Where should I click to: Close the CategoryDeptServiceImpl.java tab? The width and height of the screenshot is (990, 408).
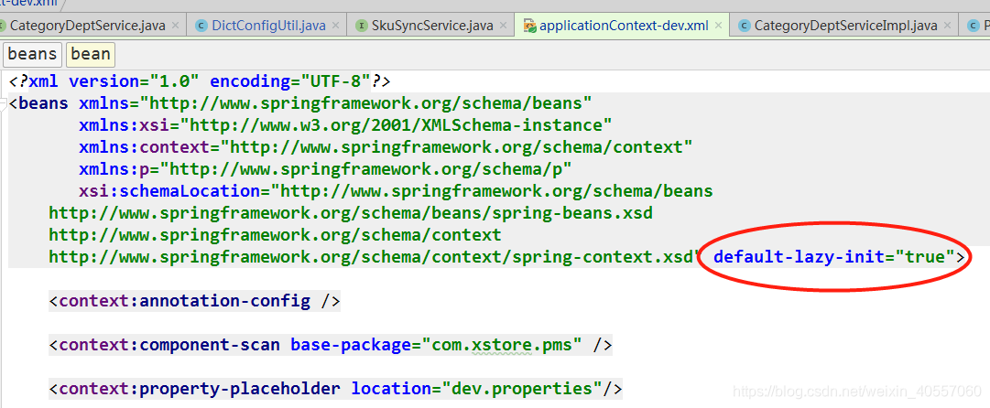(948, 26)
